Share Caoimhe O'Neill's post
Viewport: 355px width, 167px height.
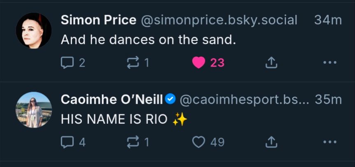(271, 142)
